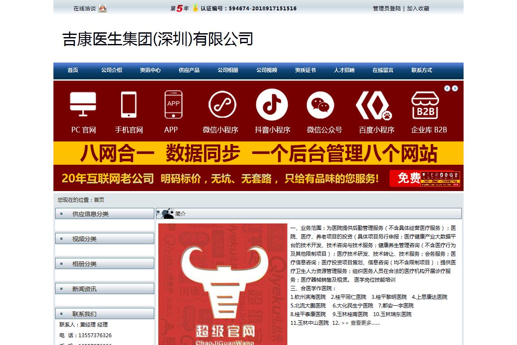Click the 微信小程序 icon
The image size is (517, 345).
[x=222, y=104]
